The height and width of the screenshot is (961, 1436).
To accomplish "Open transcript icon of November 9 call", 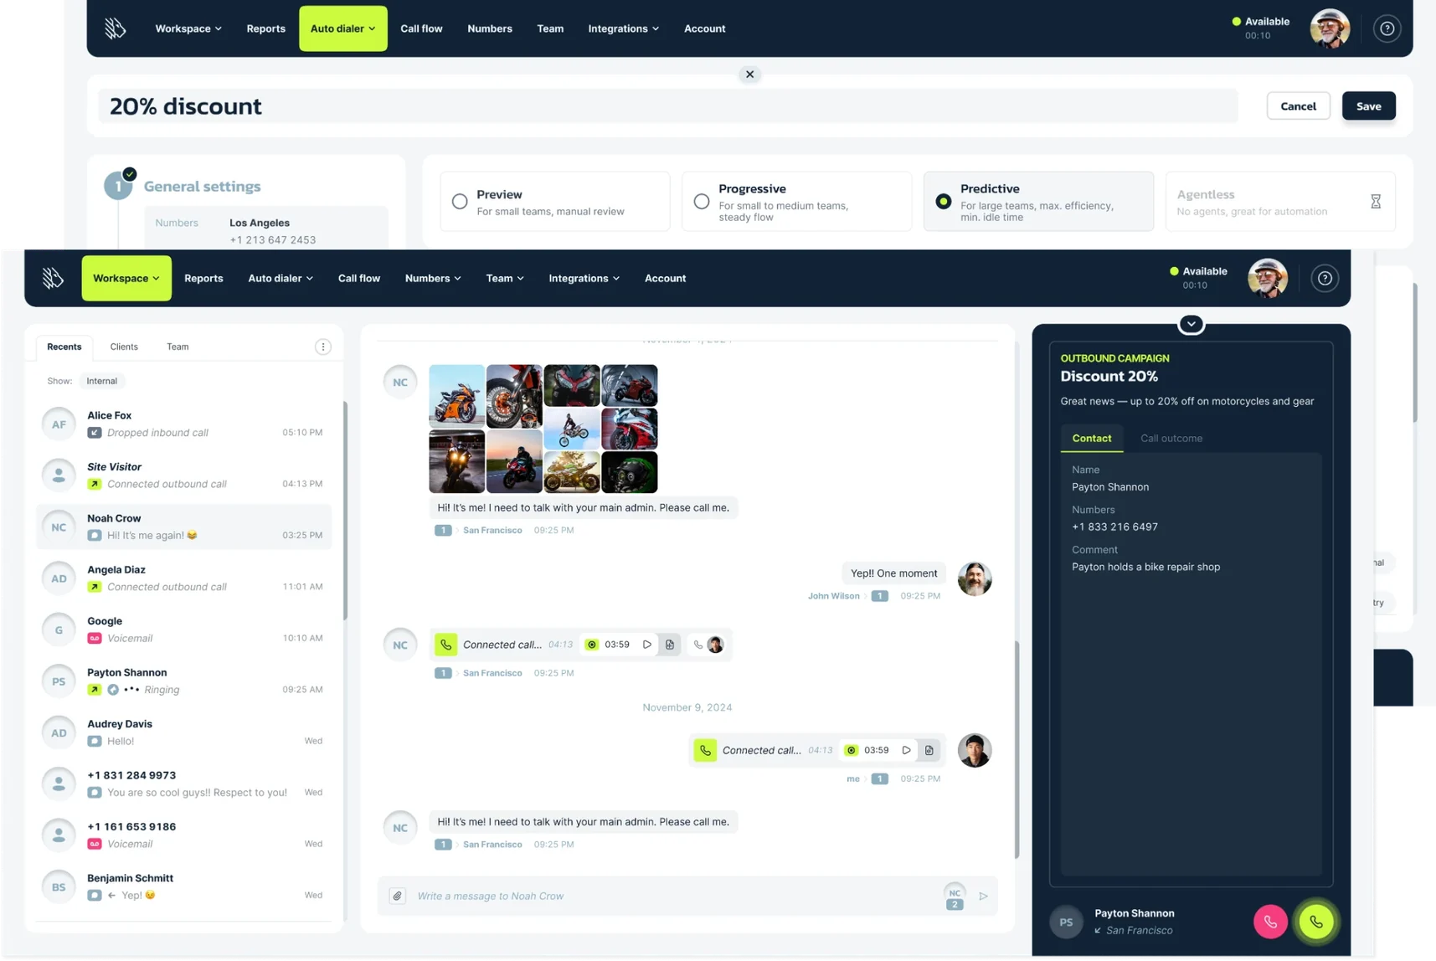I will [x=929, y=750].
